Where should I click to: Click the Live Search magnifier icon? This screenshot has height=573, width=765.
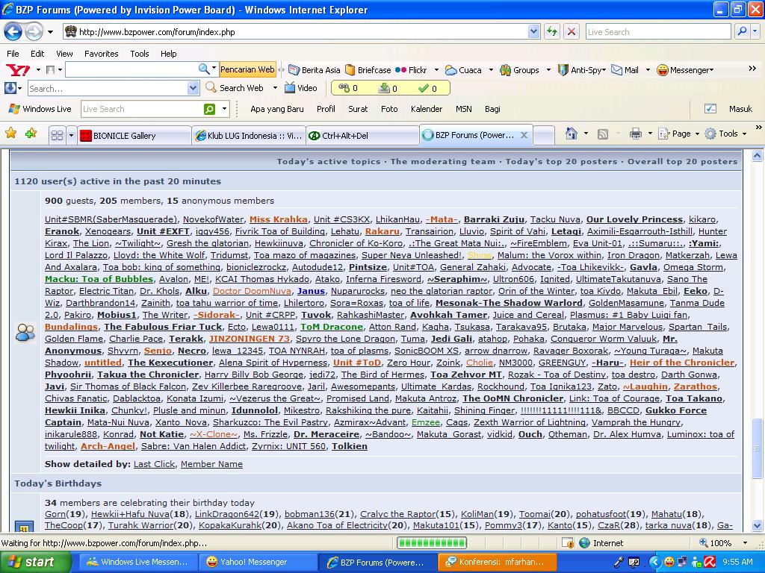point(742,31)
